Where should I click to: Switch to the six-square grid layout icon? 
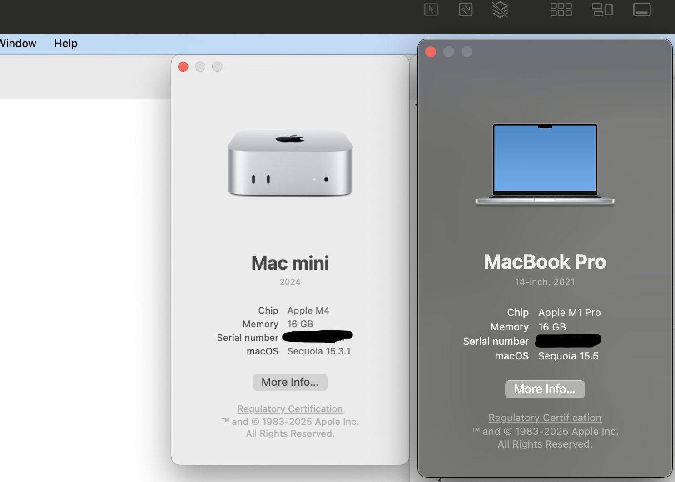[561, 10]
